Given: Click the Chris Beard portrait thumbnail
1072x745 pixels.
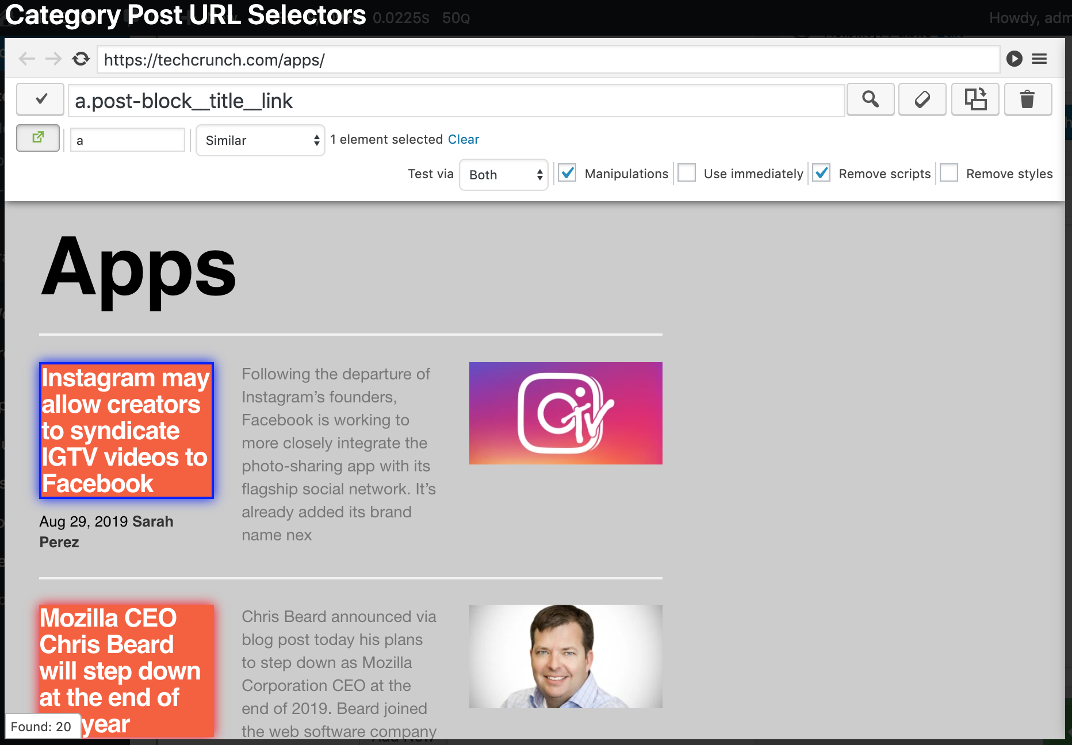Looking at the screenshot, I should pyautogui.click(x=566, y=656).
